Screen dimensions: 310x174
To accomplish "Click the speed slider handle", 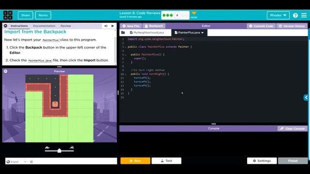I will pos(59,151).
